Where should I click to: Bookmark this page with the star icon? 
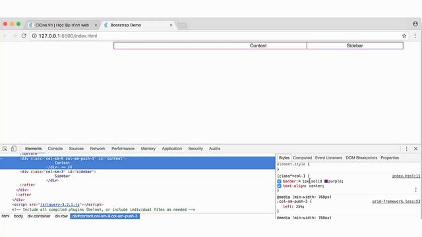pos(404,36)
